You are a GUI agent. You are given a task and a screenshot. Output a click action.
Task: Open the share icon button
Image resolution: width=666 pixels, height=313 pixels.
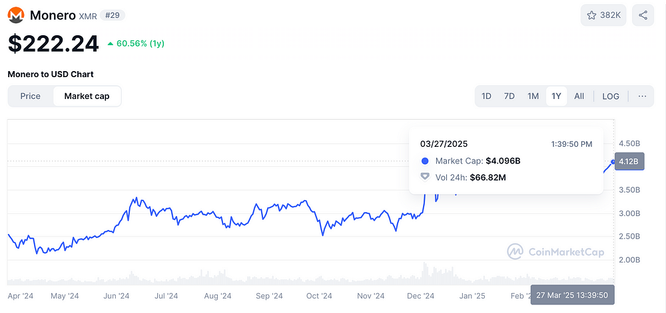point(643,15)
